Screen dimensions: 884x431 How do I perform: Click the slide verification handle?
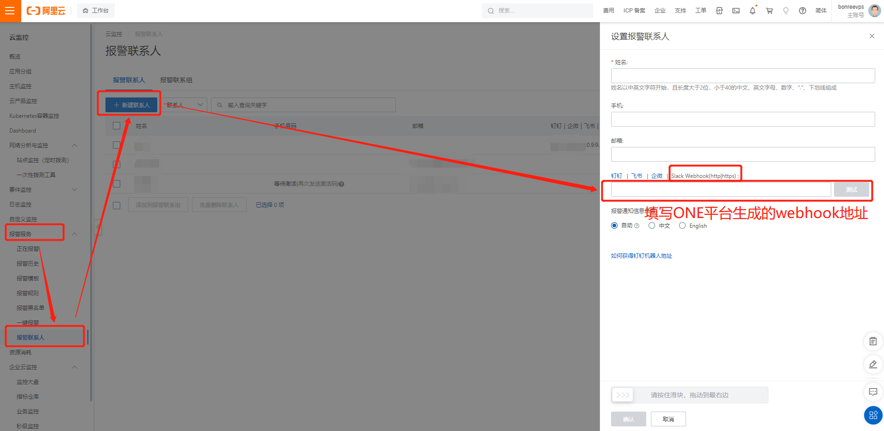[x=623, y=395]
